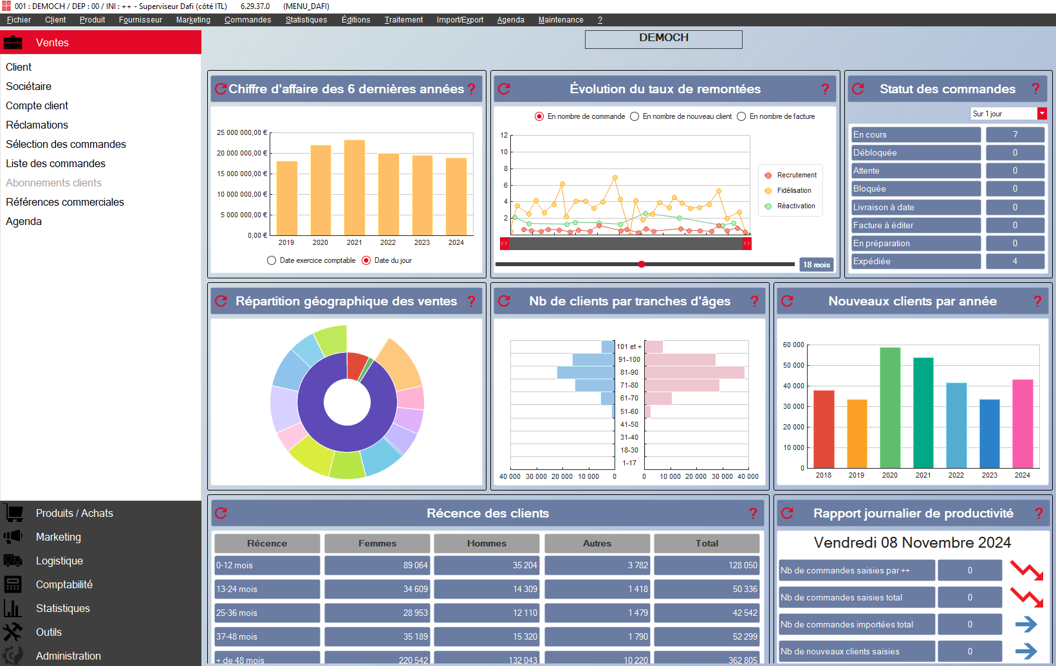Image resolution: width=1056 pixels, height=666 pixels.
Task: Open help for Rapport journalier
Action: (x=1039, y=514)
